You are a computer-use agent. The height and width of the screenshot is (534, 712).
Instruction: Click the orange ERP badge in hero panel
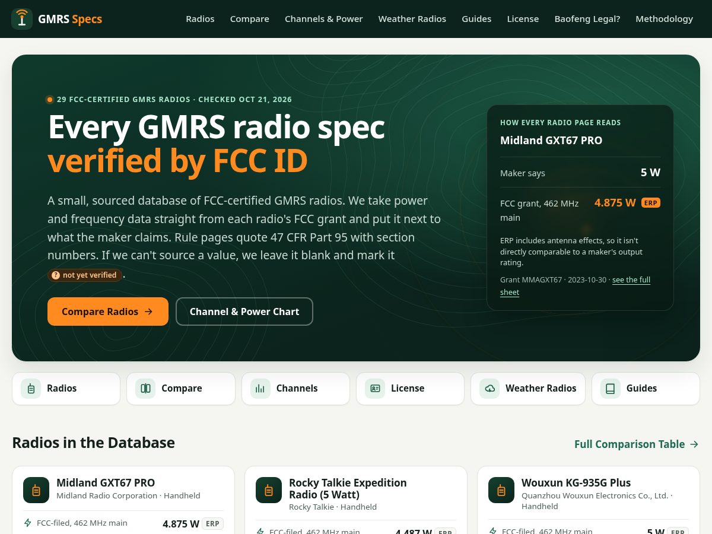point(651,203)
